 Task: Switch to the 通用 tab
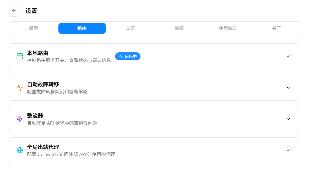(x=33, y=28)
